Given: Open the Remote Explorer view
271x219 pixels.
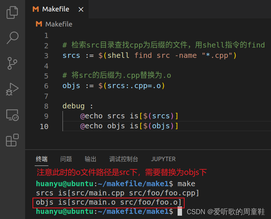Looking at the screenshot, I should [13, 115].
